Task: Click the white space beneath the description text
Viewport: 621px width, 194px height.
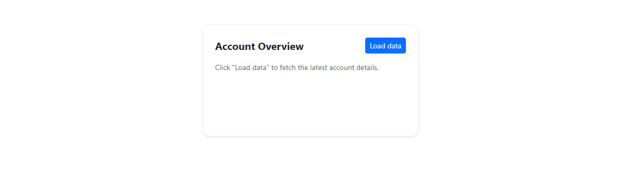Action: [310, 103]
